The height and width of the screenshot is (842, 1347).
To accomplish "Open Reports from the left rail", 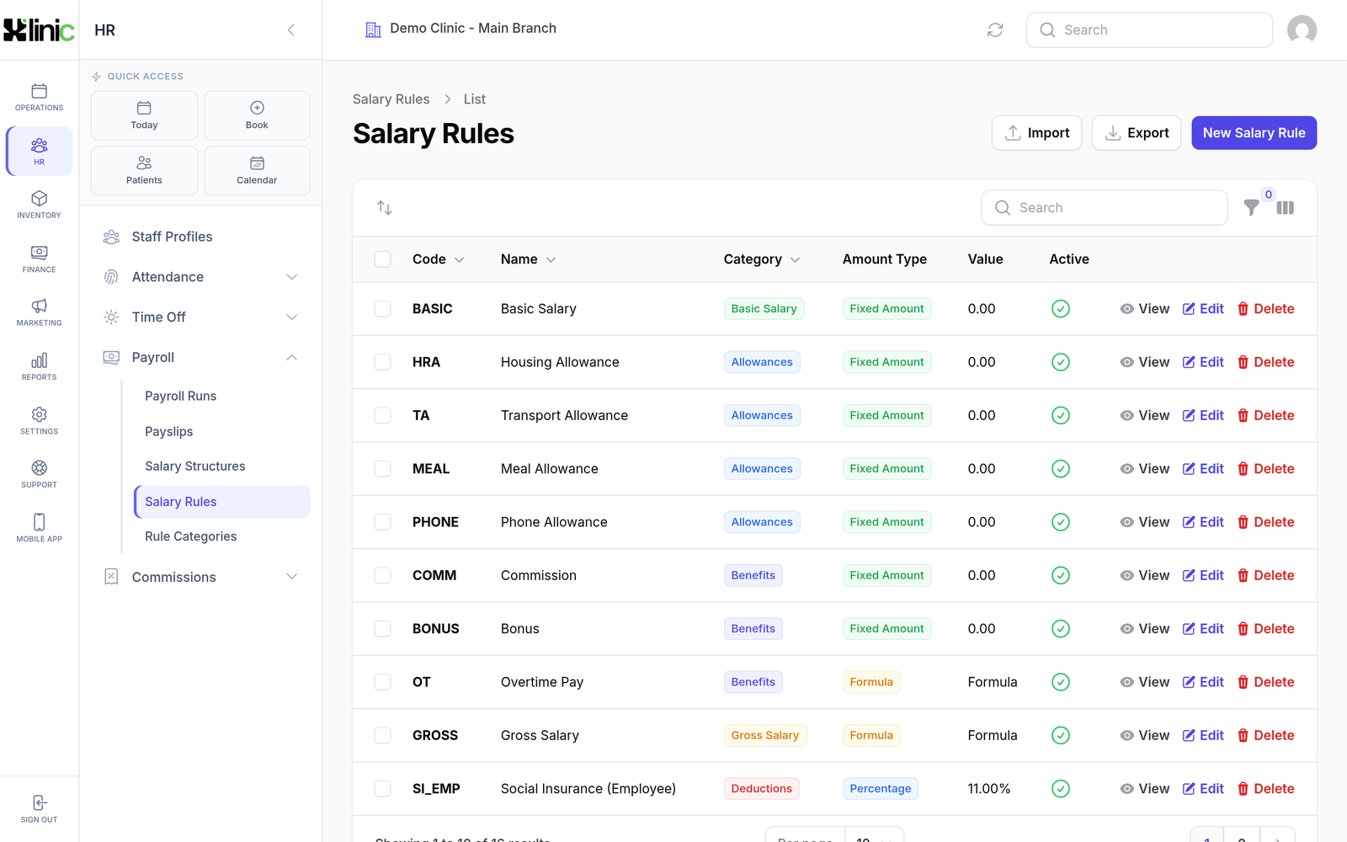I will (39, 366).
